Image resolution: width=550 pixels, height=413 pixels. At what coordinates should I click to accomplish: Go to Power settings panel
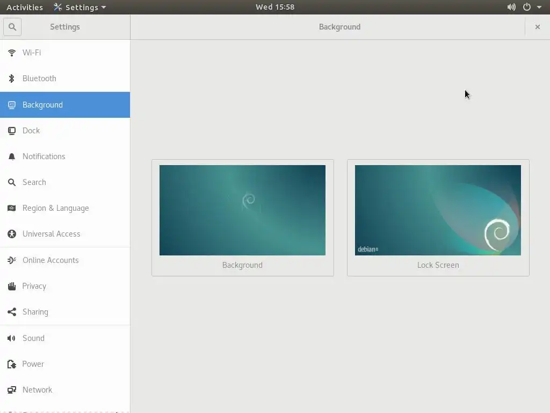[65, 364]
